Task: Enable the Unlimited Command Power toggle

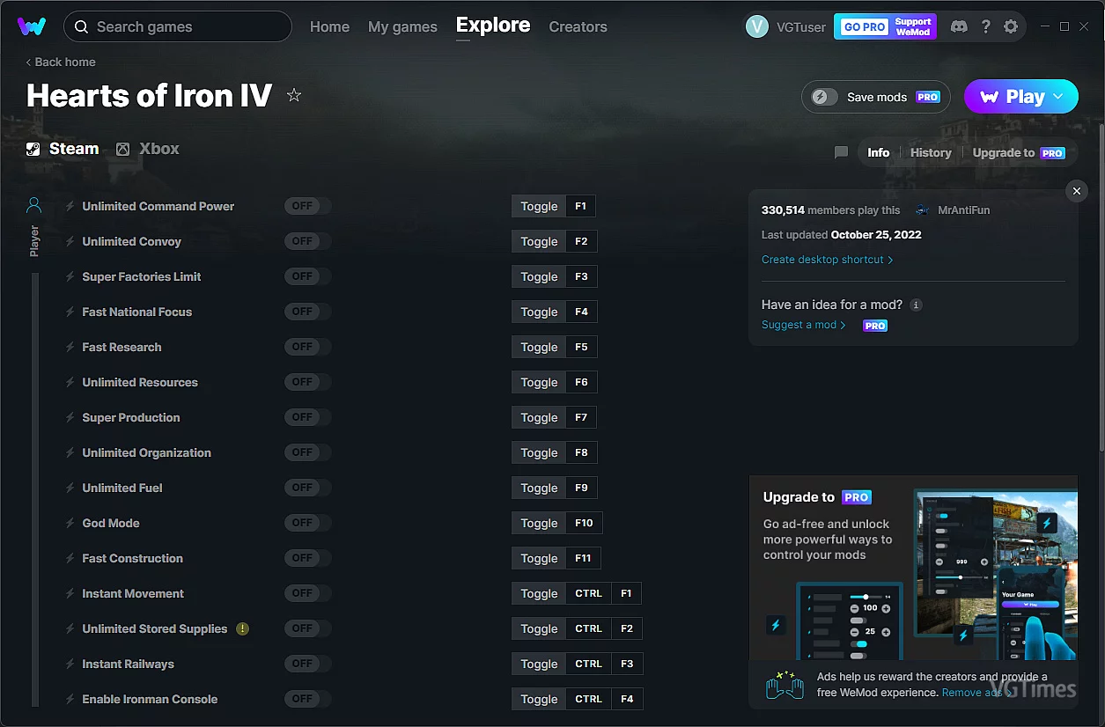Action: (307, 206)
